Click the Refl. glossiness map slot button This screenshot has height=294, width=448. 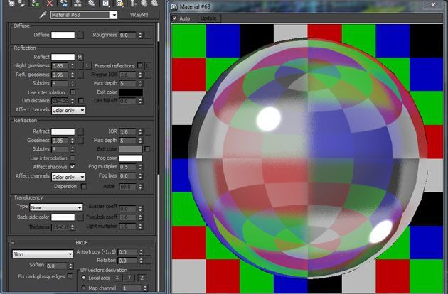point(80,75)
